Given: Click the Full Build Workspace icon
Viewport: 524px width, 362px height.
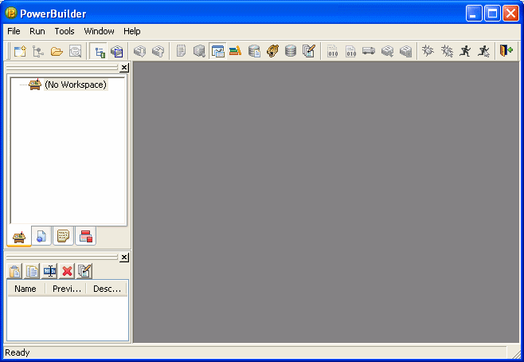Looking at the screenshot, I should point(350,51).
